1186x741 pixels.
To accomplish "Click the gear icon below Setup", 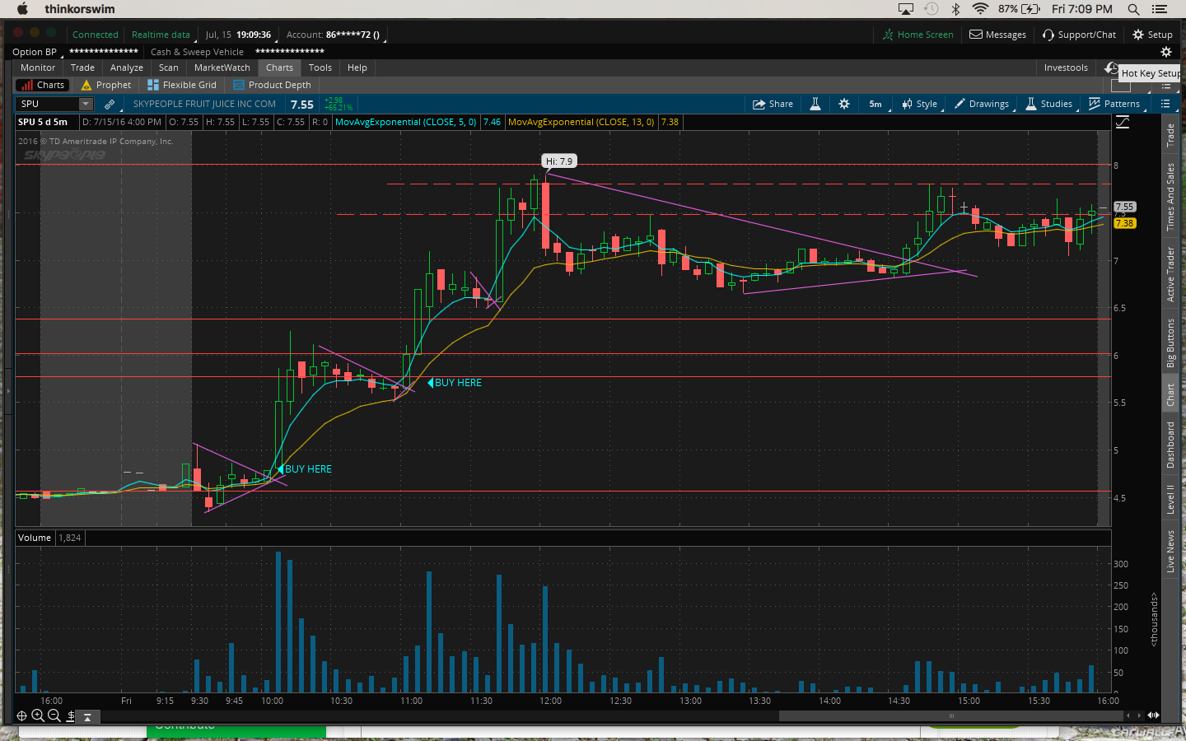I will (1166, 52).
